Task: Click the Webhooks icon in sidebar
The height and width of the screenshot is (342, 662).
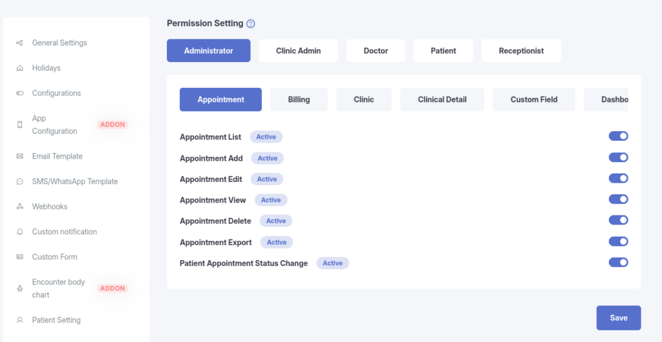Action: [19, 207]
